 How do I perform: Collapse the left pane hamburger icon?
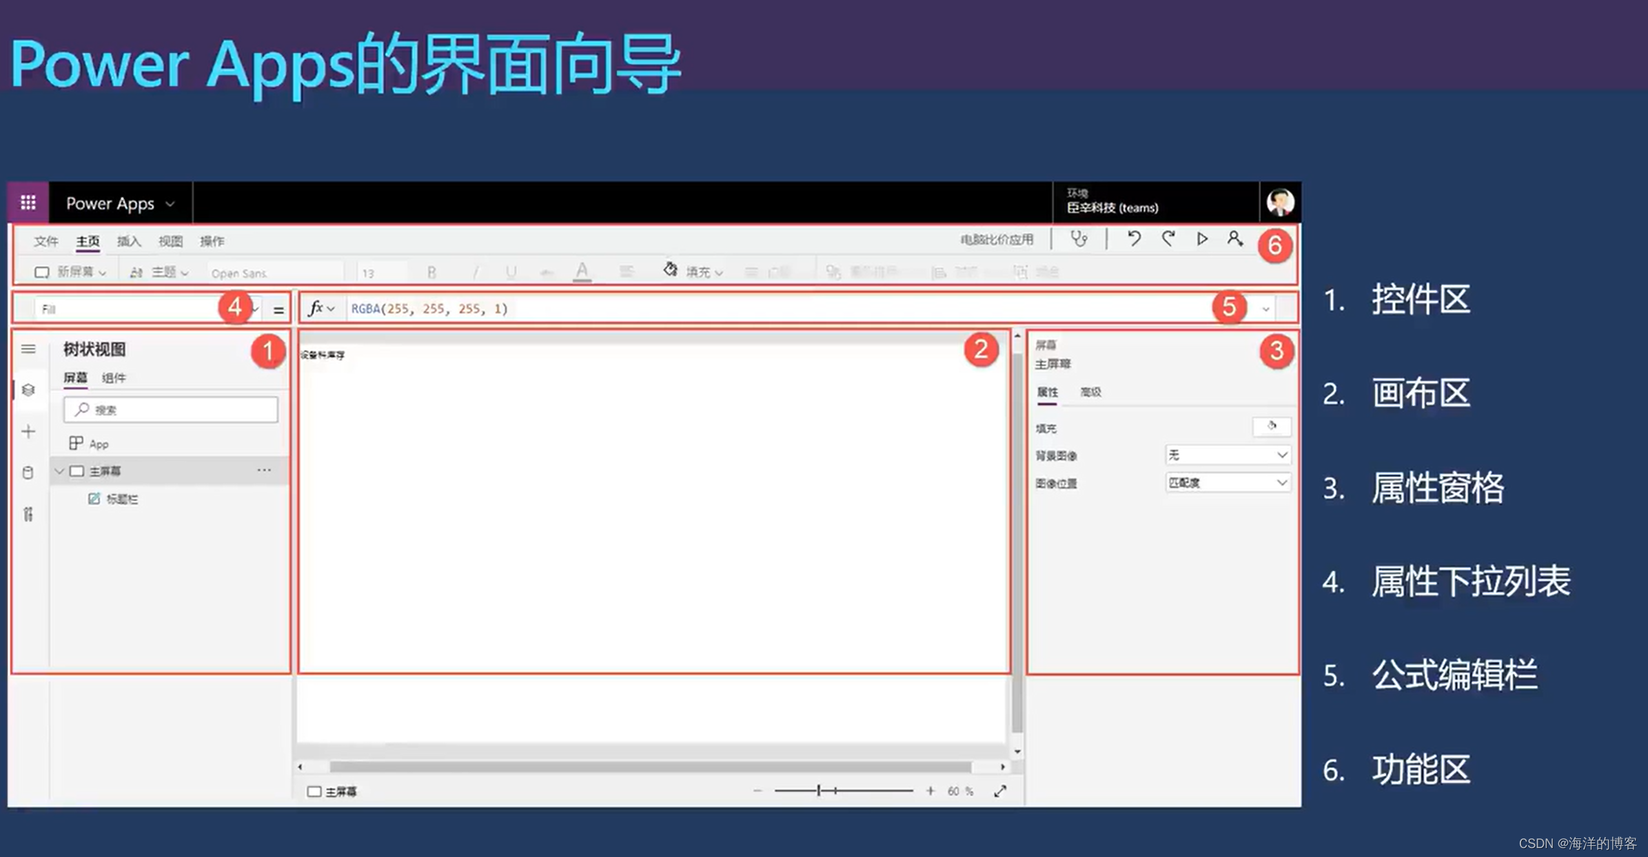(x=28, y=349)
